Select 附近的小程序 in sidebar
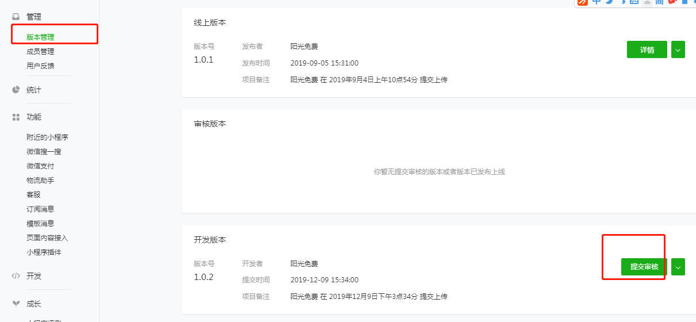Image resolution: width=696 pixels, height=322 pixels. 47,137
